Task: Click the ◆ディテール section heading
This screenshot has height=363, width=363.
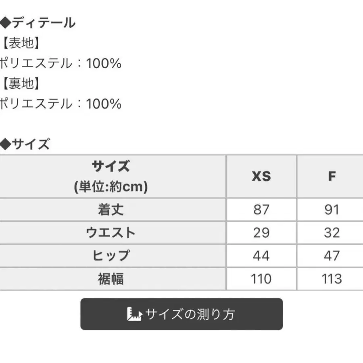Action: coord(38,23)
